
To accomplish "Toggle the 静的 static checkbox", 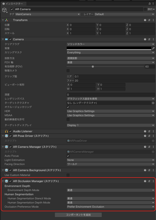I will coord(145,9).
